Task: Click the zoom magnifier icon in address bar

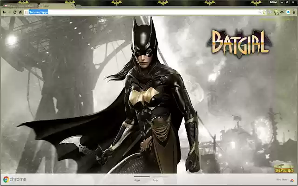Action: (260, 12)
